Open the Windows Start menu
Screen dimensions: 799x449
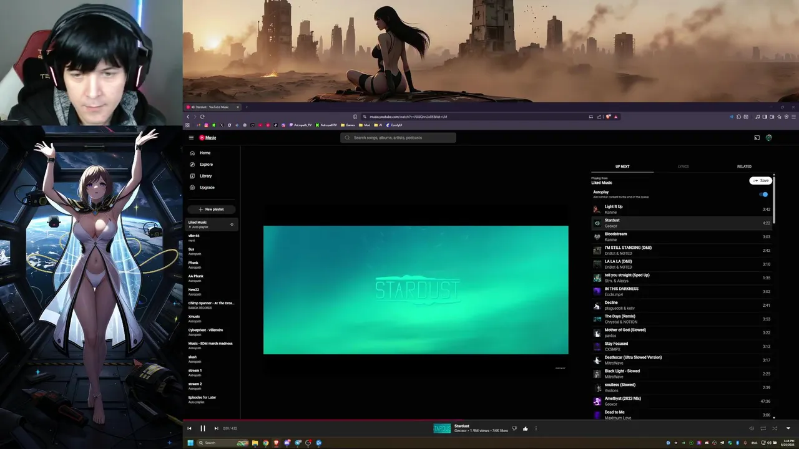(190, 443)
